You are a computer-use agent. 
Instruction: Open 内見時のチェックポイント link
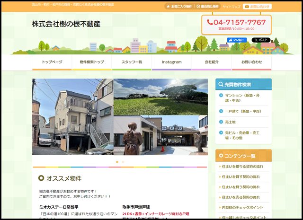[242, 207]
